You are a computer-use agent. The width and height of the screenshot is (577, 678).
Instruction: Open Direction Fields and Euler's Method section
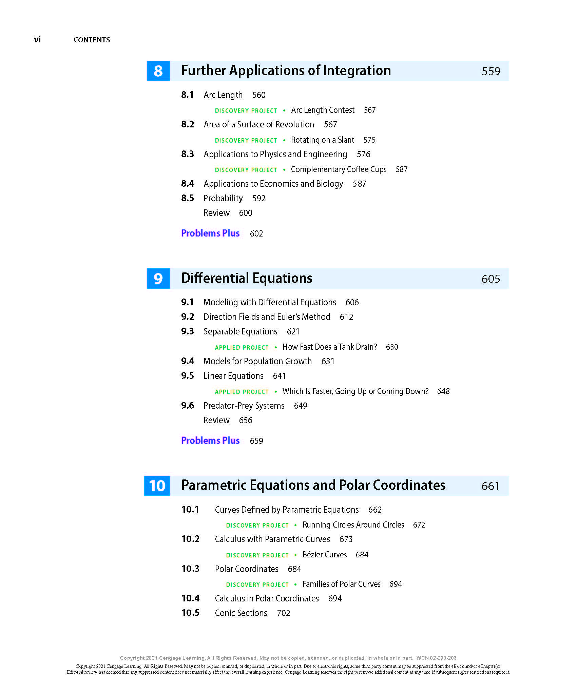pyautogui.click(x=267, y=317)
